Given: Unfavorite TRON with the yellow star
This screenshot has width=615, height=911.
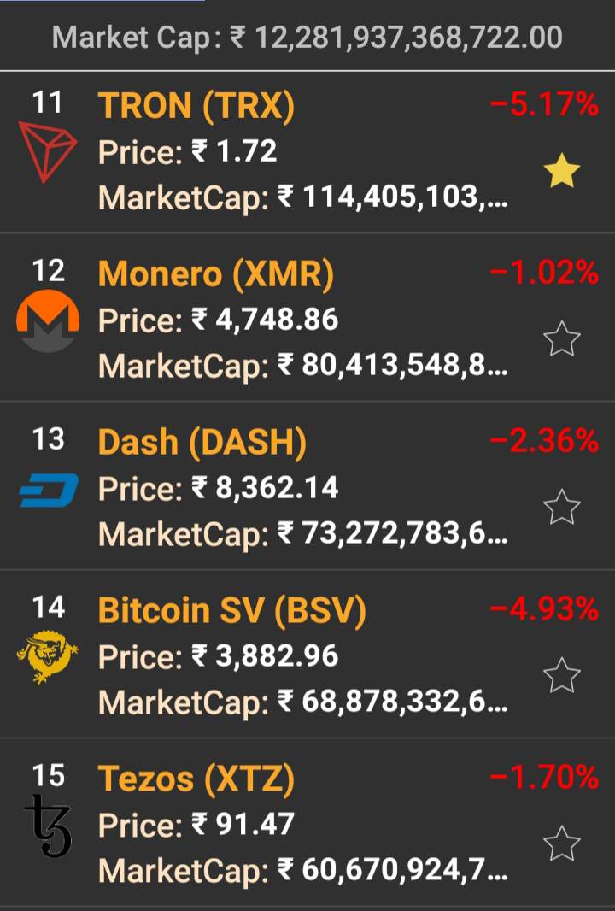Looking at the screenshot, I should (x=562, y=173).
